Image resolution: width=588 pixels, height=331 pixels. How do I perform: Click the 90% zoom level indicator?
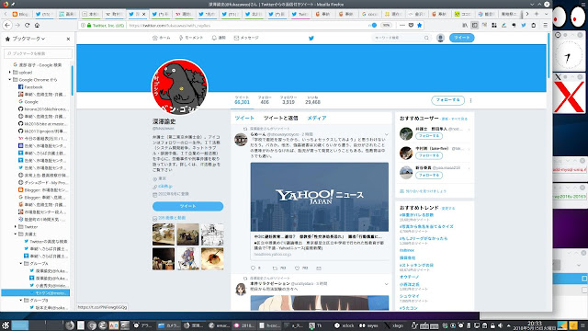point(386,25)
